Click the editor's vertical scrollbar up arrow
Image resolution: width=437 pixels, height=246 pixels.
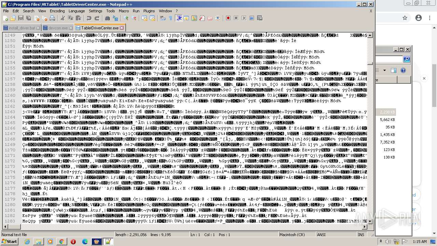click(370, 36)
